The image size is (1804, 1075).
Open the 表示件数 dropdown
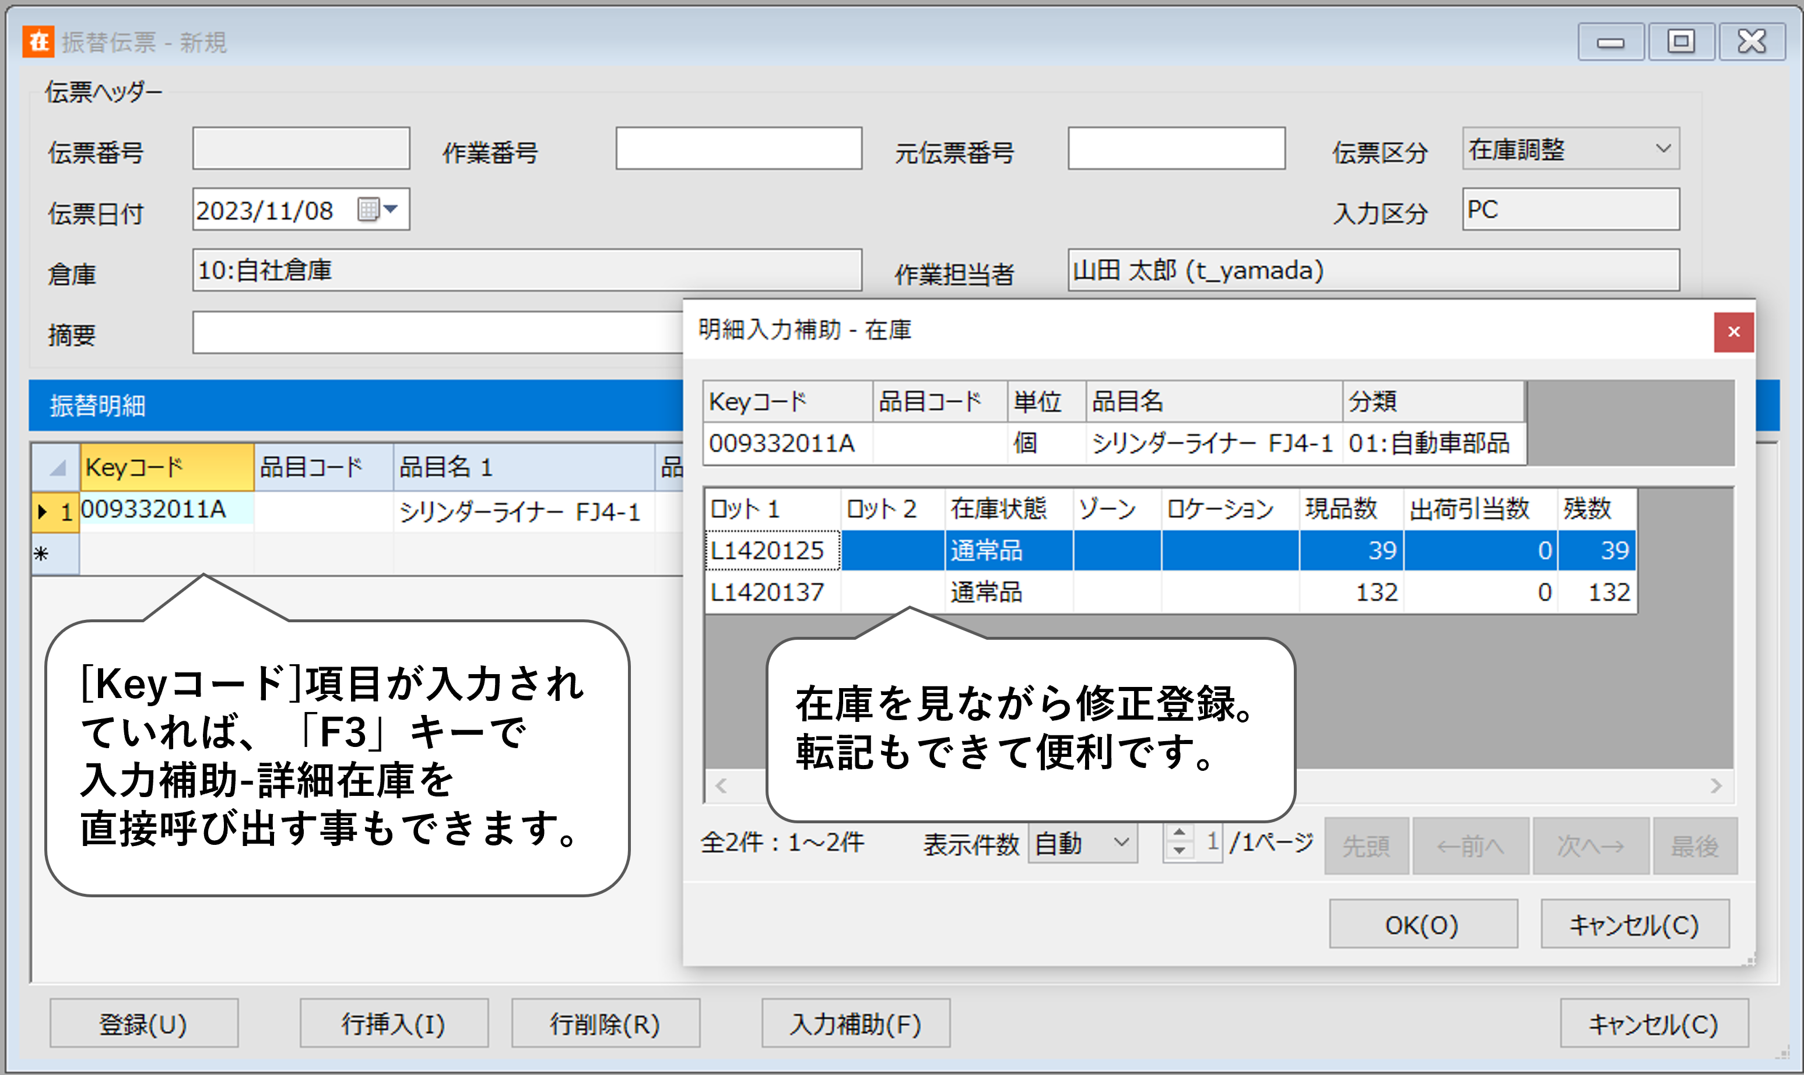coord(1121,843)
